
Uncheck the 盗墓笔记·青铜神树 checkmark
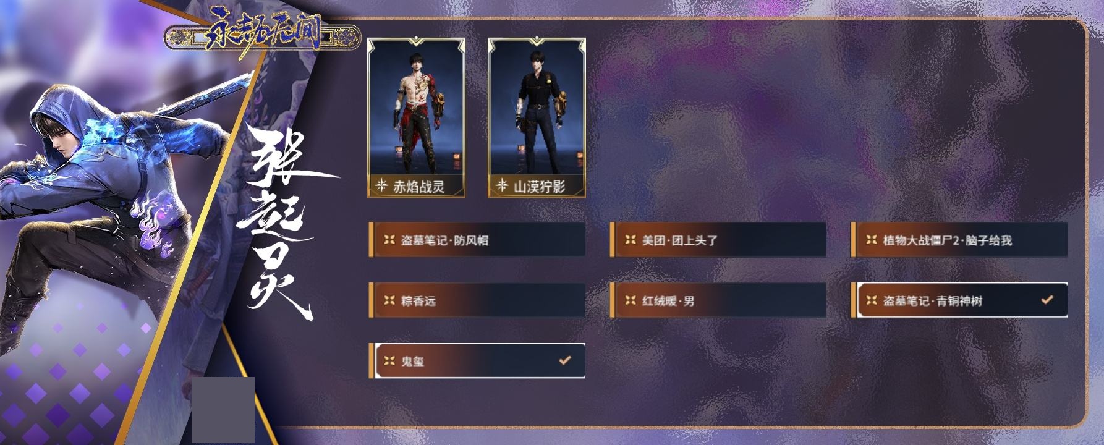1047,300
